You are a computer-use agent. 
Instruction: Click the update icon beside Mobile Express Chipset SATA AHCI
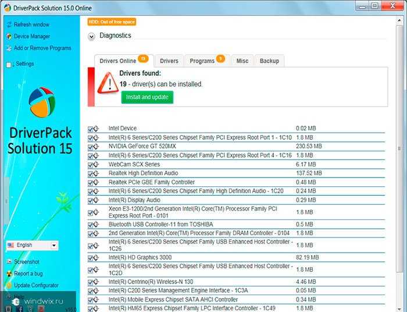96,300
